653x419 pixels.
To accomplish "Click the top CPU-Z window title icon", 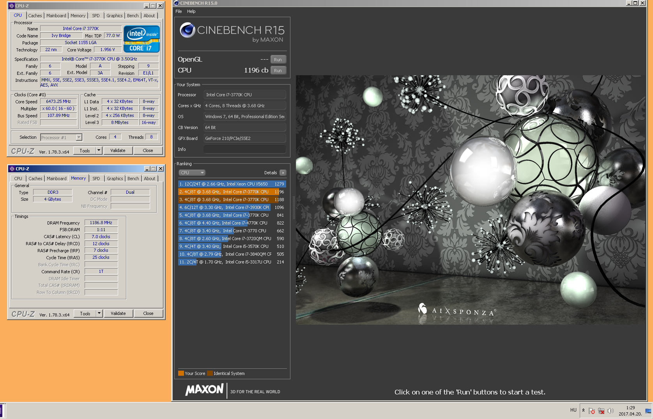I will 12,6.
